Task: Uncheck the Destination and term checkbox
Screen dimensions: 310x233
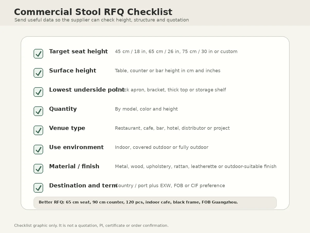Action: click(x=38, y=188)
